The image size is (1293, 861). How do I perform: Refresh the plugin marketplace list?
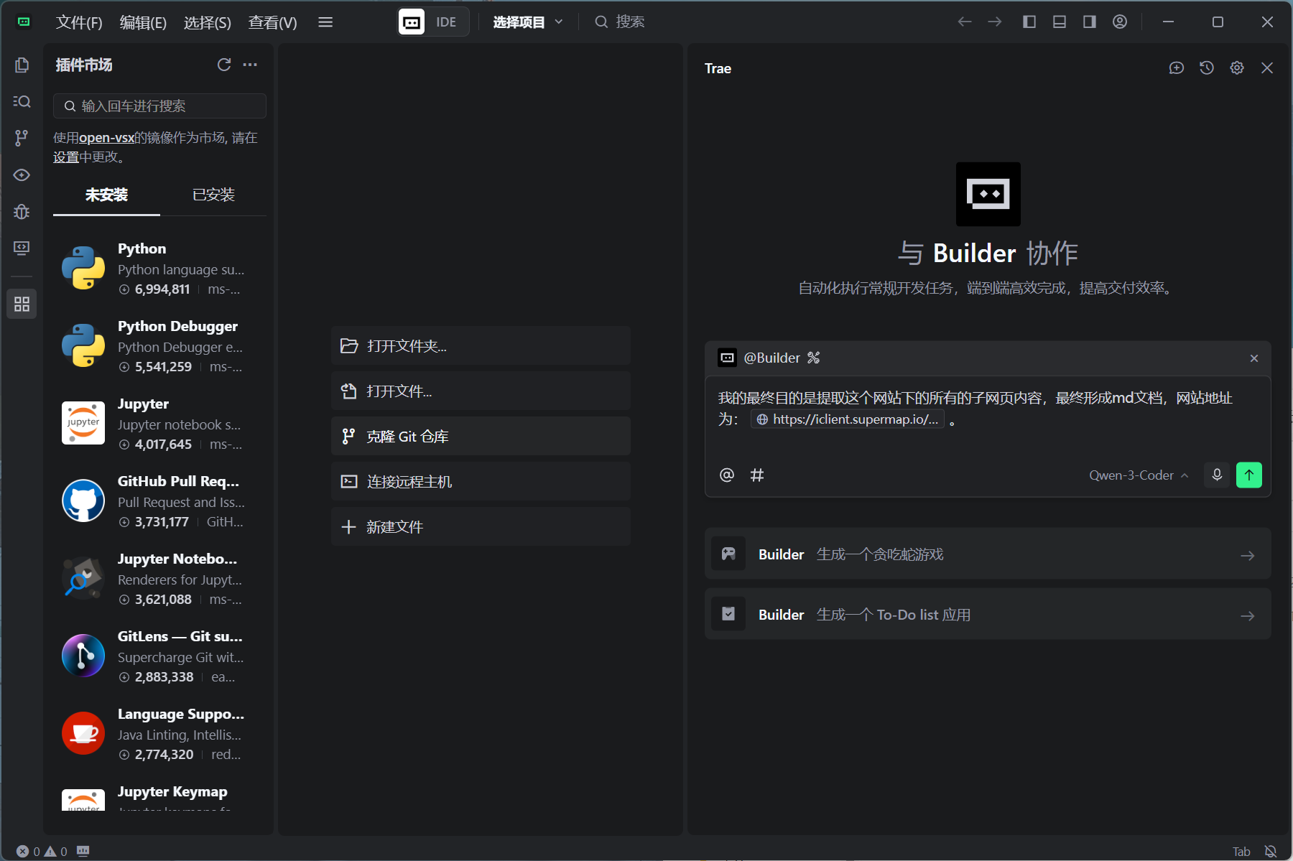(x=224, y=65)
